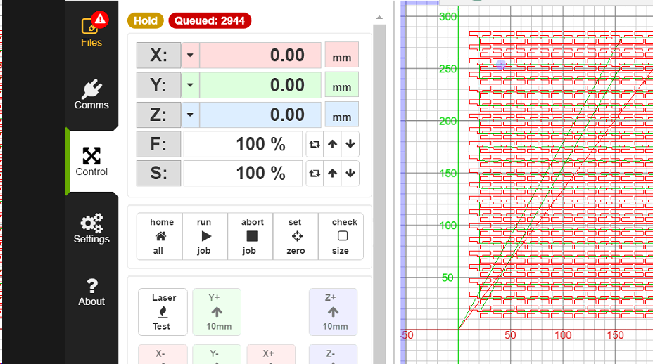Increase the feed rate override

332,144
